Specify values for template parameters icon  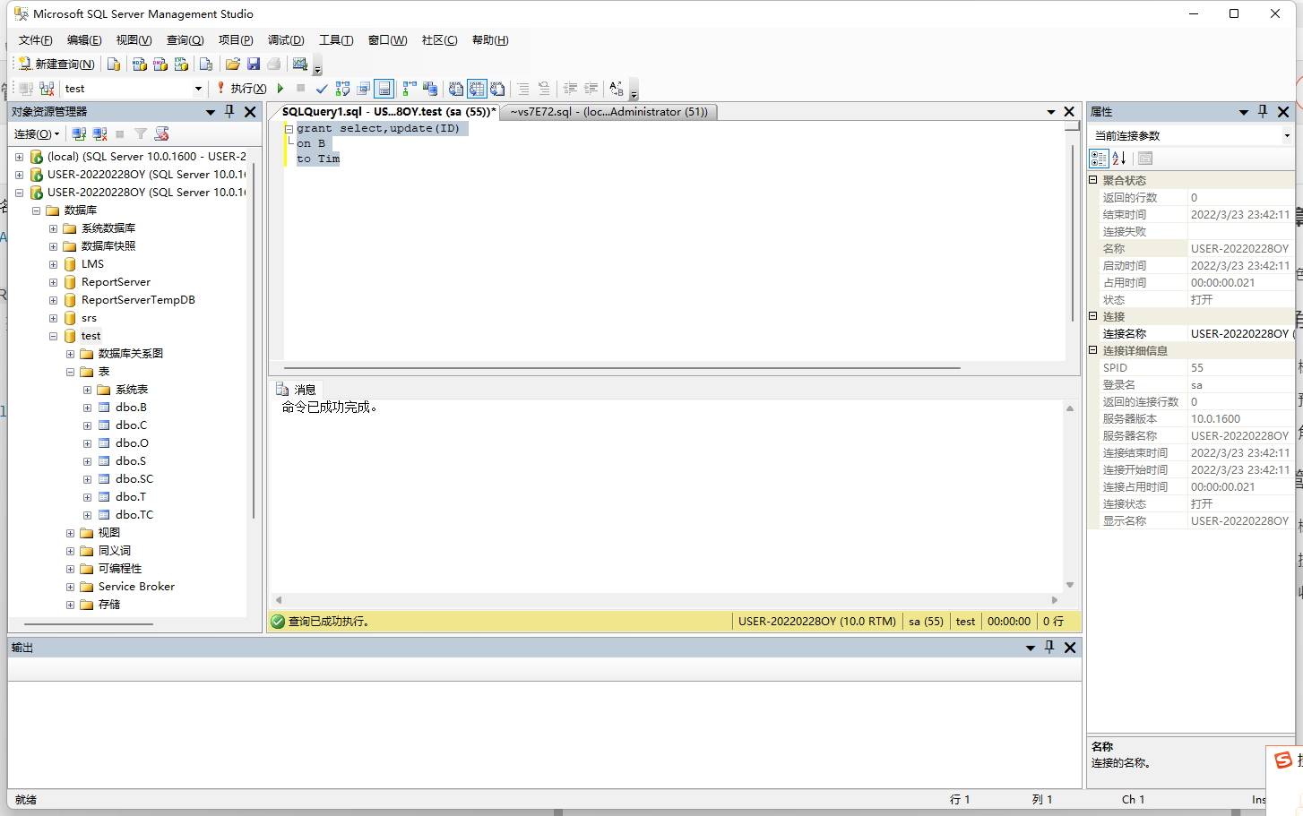(617, 89)
